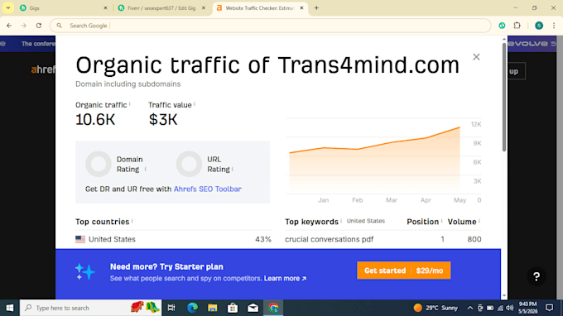Open the Chrome three-dot menu

[554, 26]
